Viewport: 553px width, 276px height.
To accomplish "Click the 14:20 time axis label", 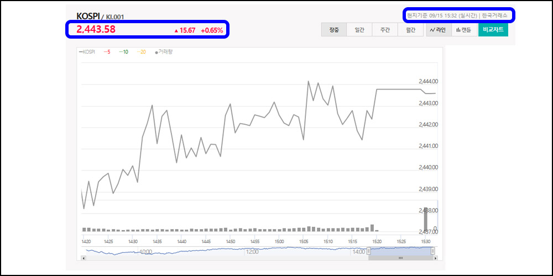I will pyautogui.click(x=86, y=242).
